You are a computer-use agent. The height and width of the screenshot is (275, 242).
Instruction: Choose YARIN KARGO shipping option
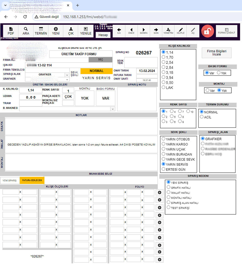coord(163,144)
